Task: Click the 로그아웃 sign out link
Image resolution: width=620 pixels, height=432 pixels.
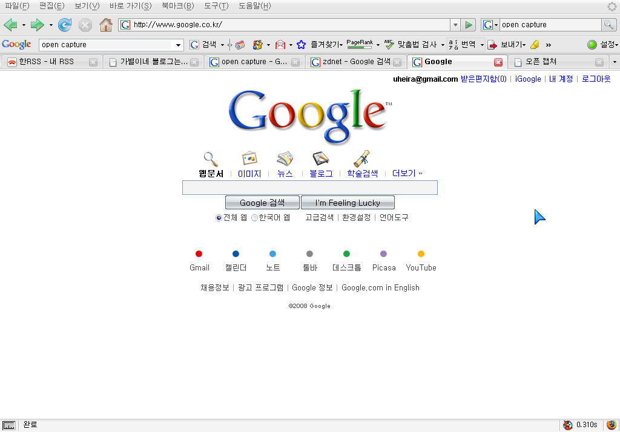Action: [x=596, y=79]
